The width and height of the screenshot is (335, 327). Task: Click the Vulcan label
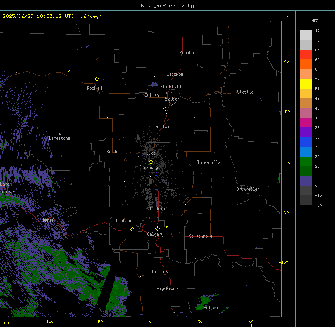coord(211,308)
